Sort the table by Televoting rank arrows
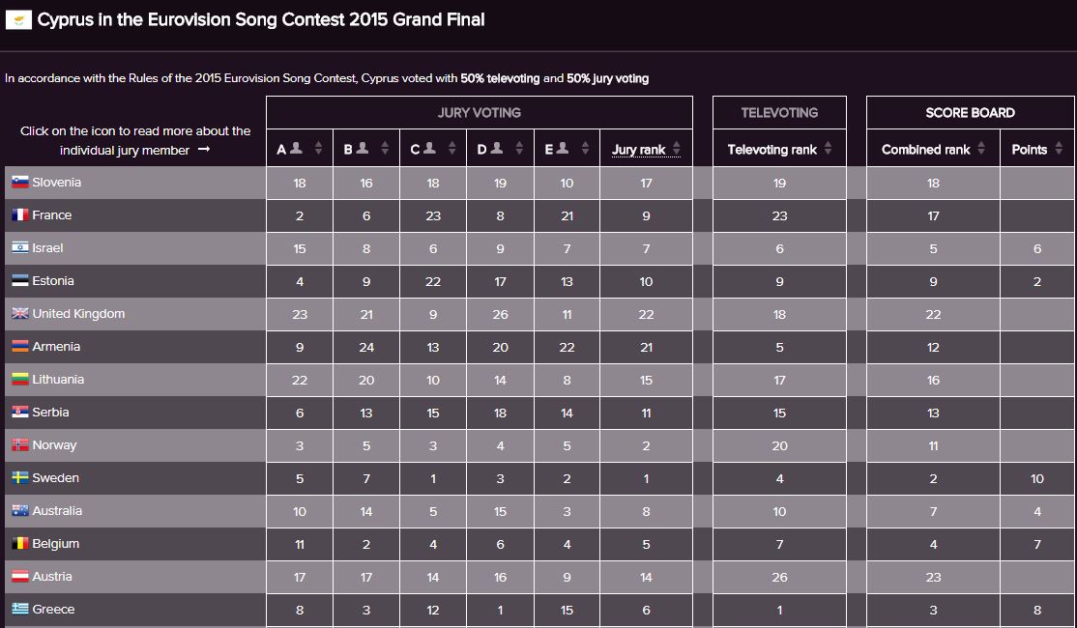This screenshot has height=628, width=1077. click(829, 150)
